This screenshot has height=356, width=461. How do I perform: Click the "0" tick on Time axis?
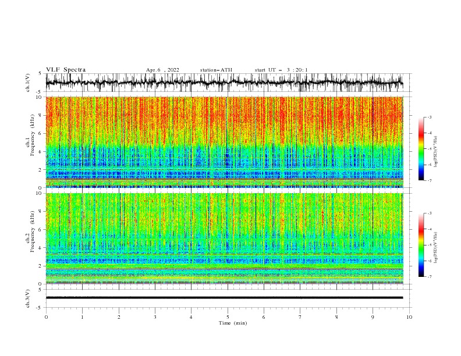pyautogui.click(x=46, y=317)
